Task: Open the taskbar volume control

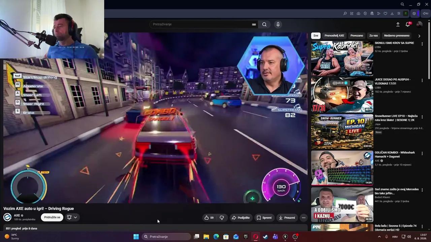Action: 409,237
